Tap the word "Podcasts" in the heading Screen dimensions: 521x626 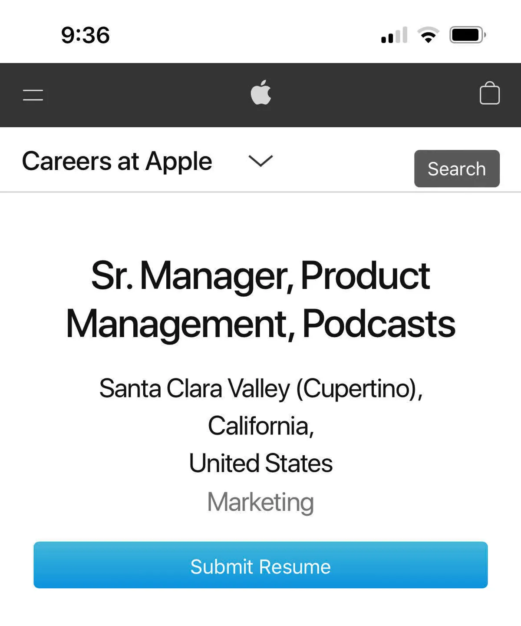click(x=379, y=324)
